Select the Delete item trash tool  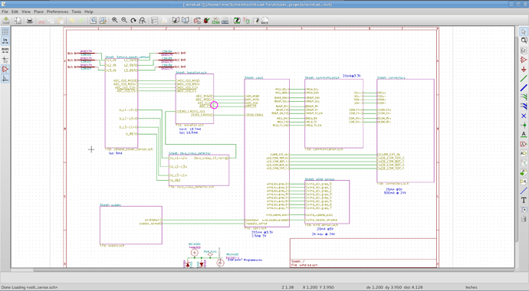524,219
